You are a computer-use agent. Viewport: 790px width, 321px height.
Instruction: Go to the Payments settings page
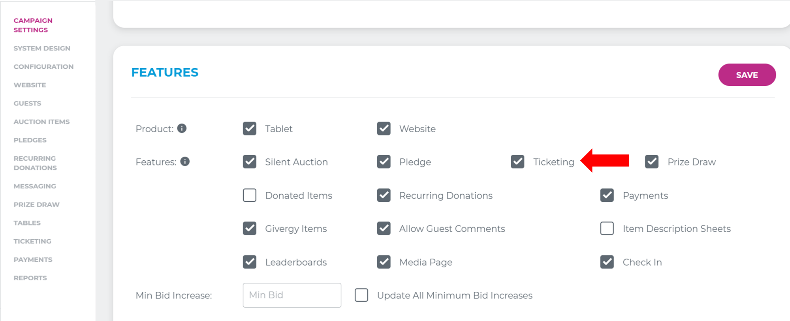(33, 259)
